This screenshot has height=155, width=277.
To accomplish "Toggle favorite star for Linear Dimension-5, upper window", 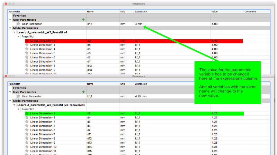I will pos(27,53).
